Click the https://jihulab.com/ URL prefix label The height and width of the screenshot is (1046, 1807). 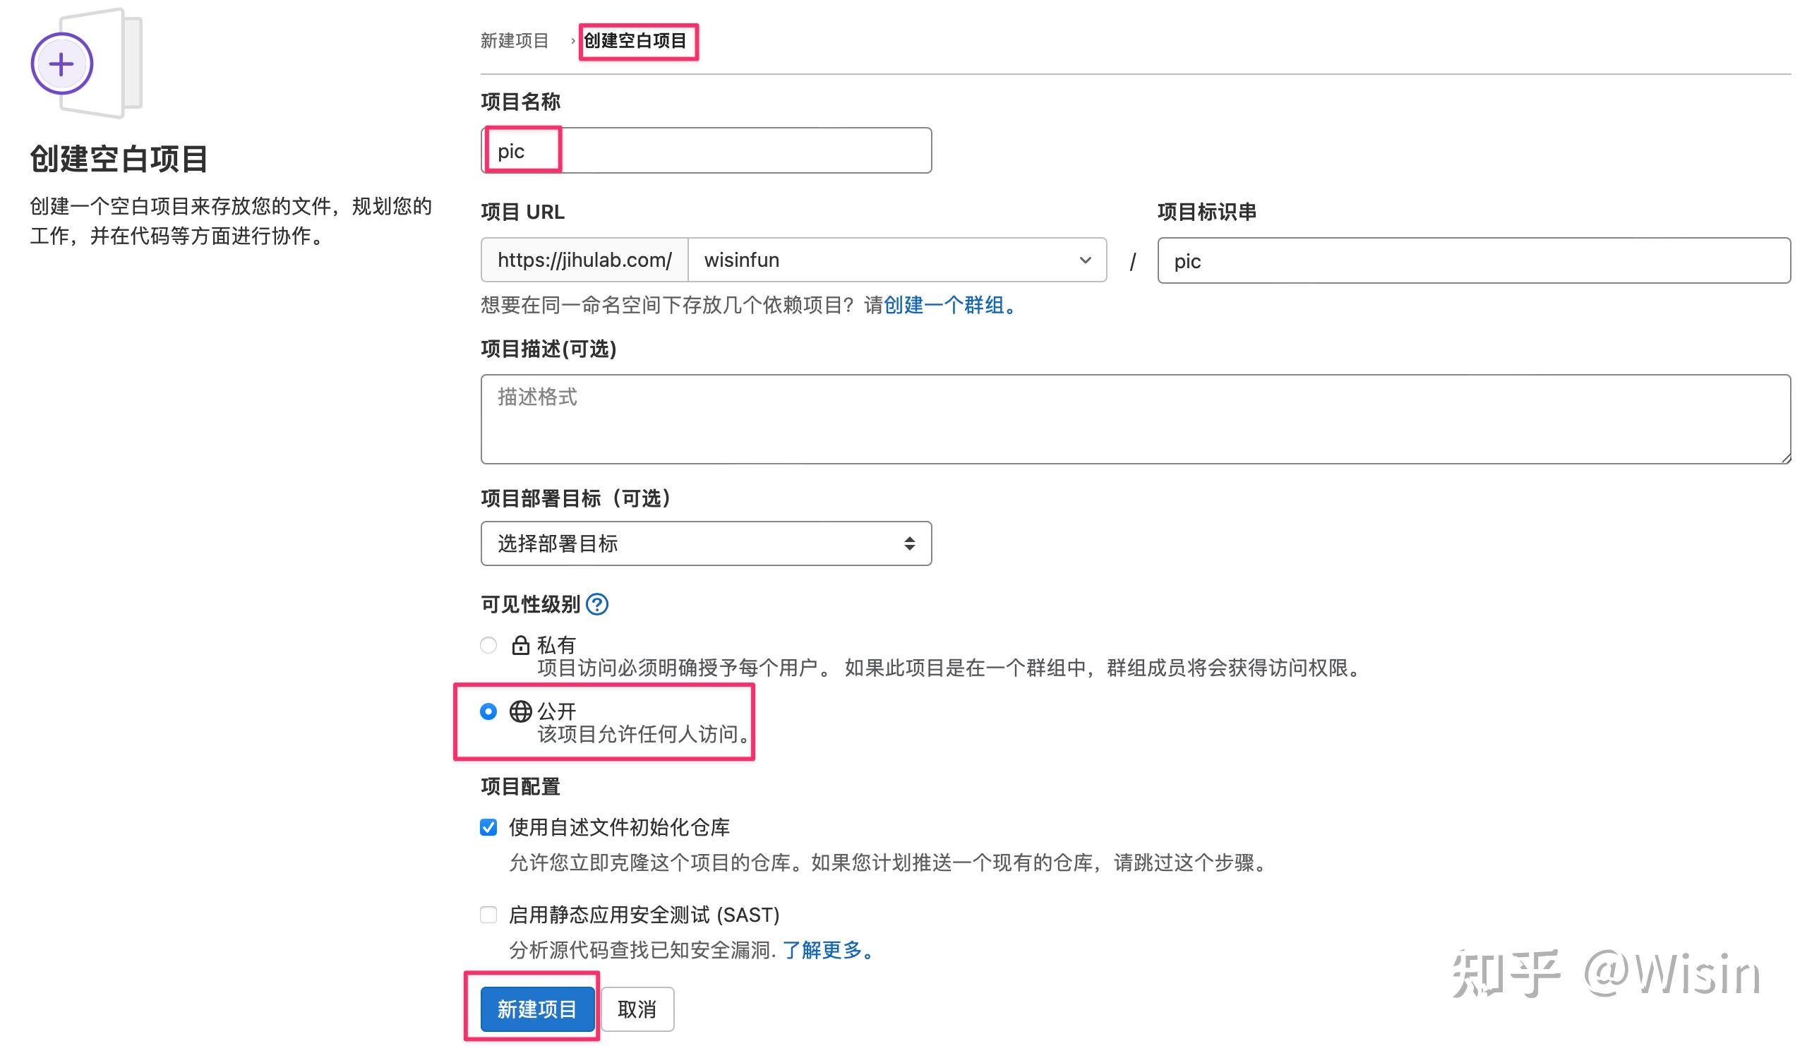click(x=583, y=260)
